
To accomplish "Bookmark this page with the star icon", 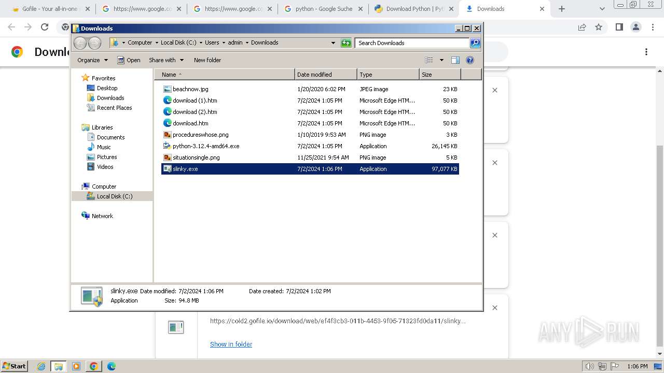I will click(599, 27).
